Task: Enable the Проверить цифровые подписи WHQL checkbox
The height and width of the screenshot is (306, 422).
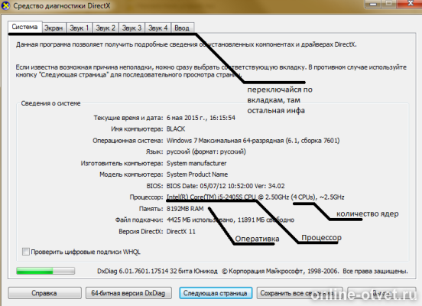Action: pyautogui.click(x=26, y=252)
